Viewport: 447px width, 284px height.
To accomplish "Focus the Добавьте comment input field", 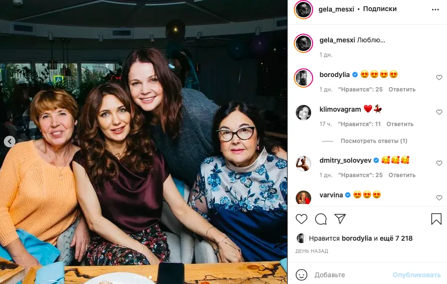I will click(351, 275).
